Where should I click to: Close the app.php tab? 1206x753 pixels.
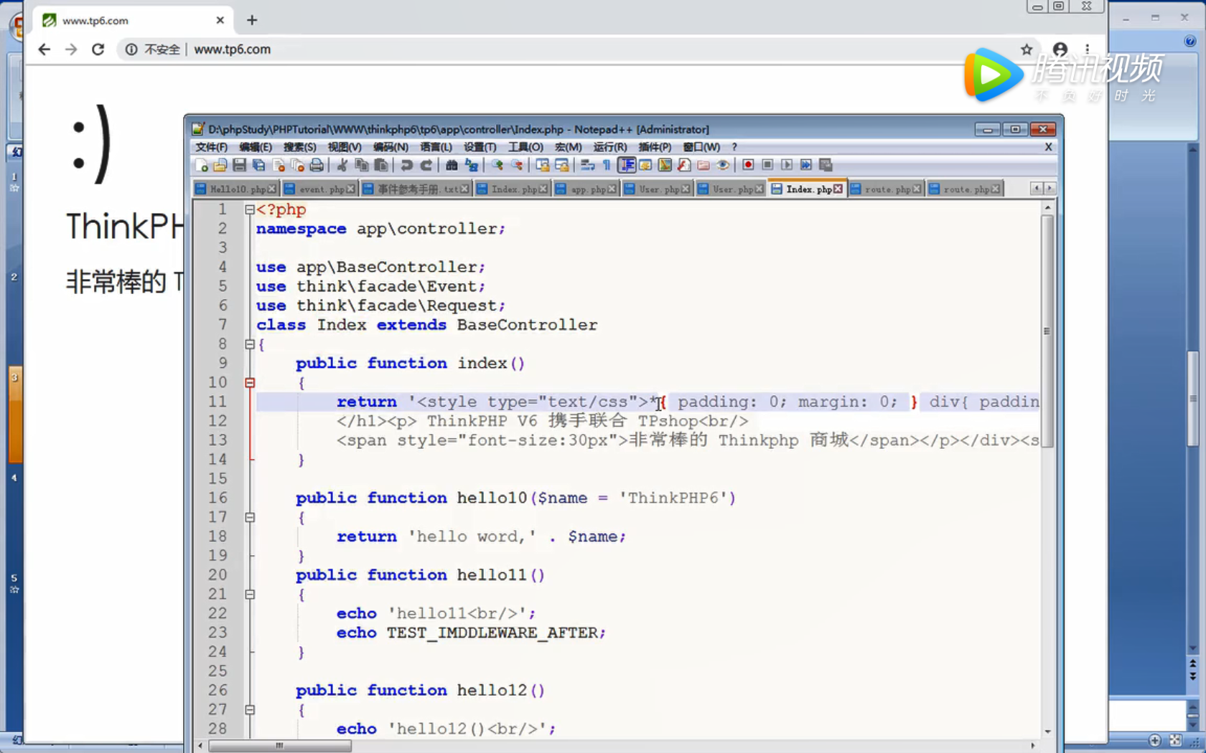612,189
